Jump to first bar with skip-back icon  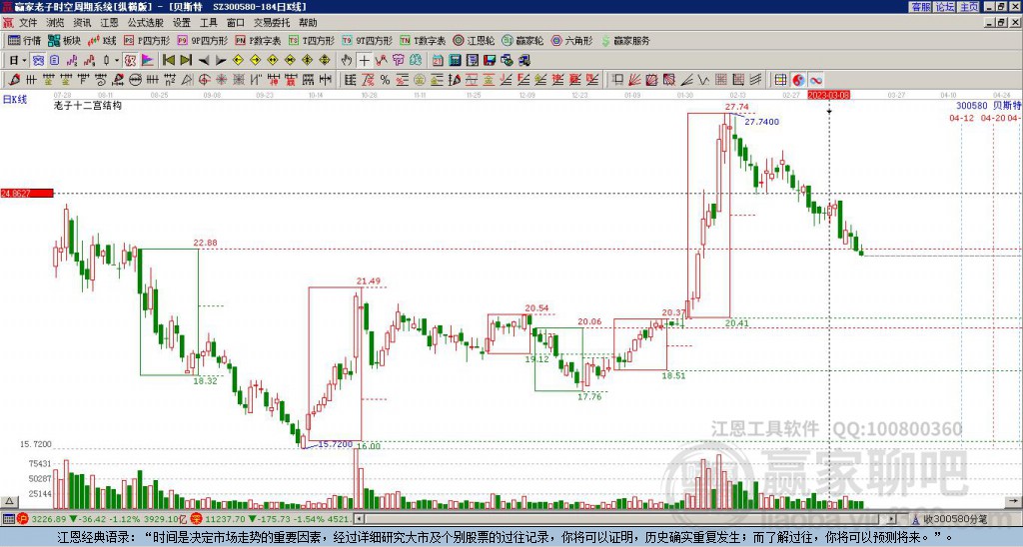(x=168, y=61)
